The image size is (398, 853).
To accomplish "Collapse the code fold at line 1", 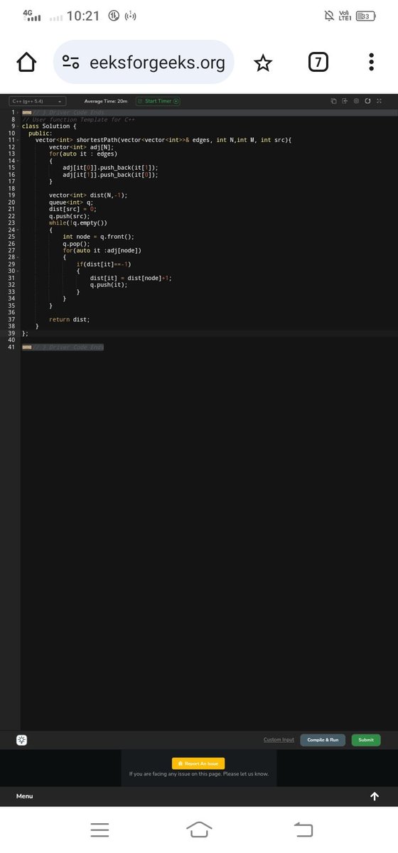I will tap(16, 112).
